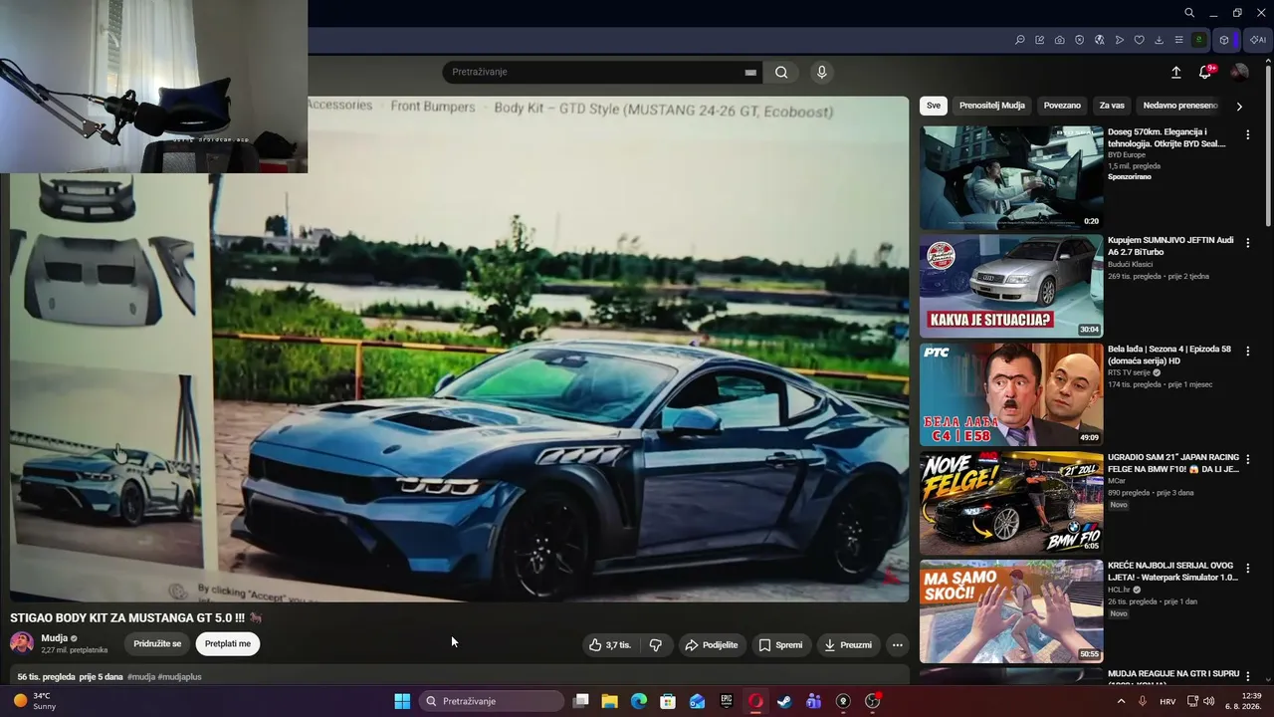
Task: Dislike the video with thumbs-down icon
Action: pos(656,645)
